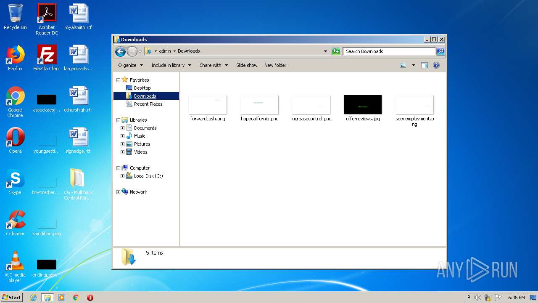Expand the Videos library node
538x303 pixels.
click(122, 152)
